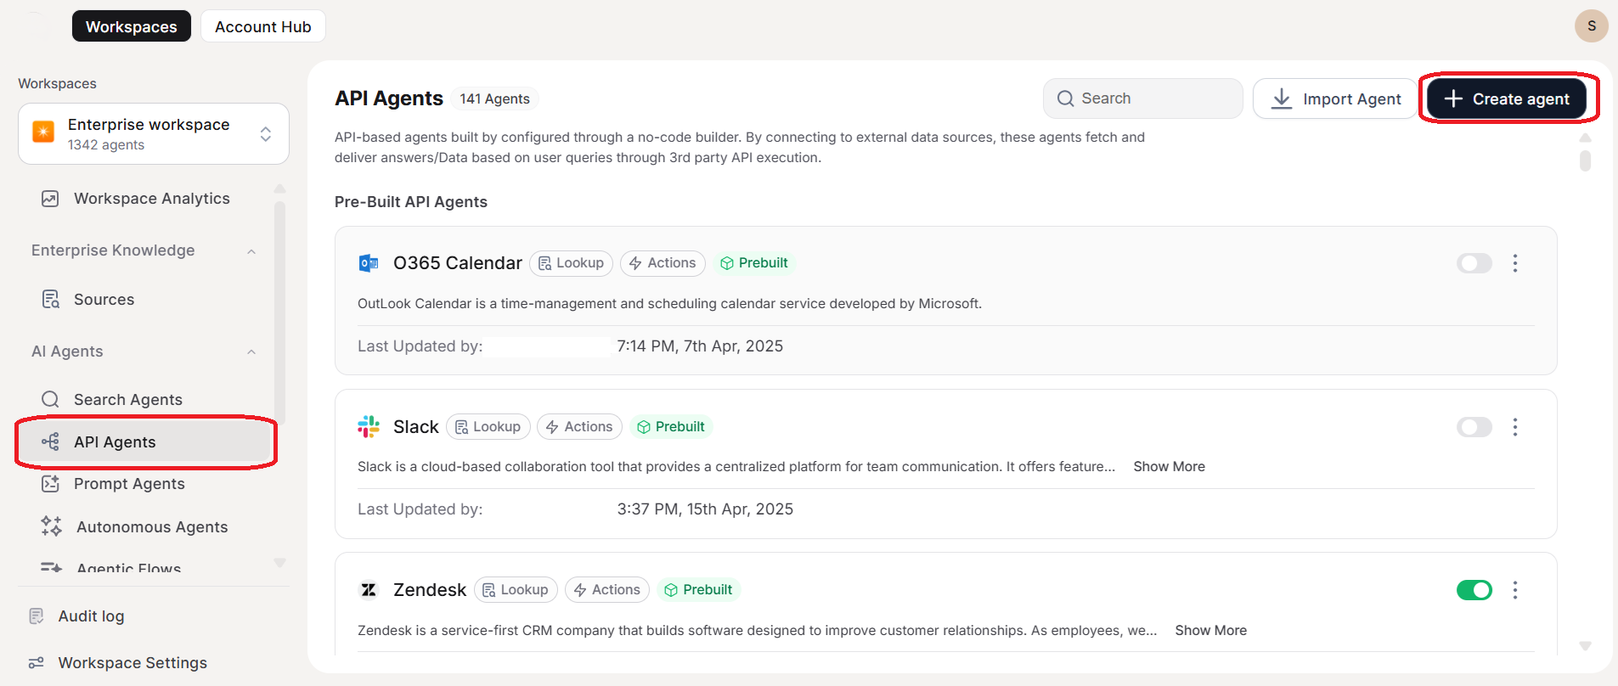Click the Audit log icon
This screenshot has width=1618, height=686.
click(x=37, y=616)
